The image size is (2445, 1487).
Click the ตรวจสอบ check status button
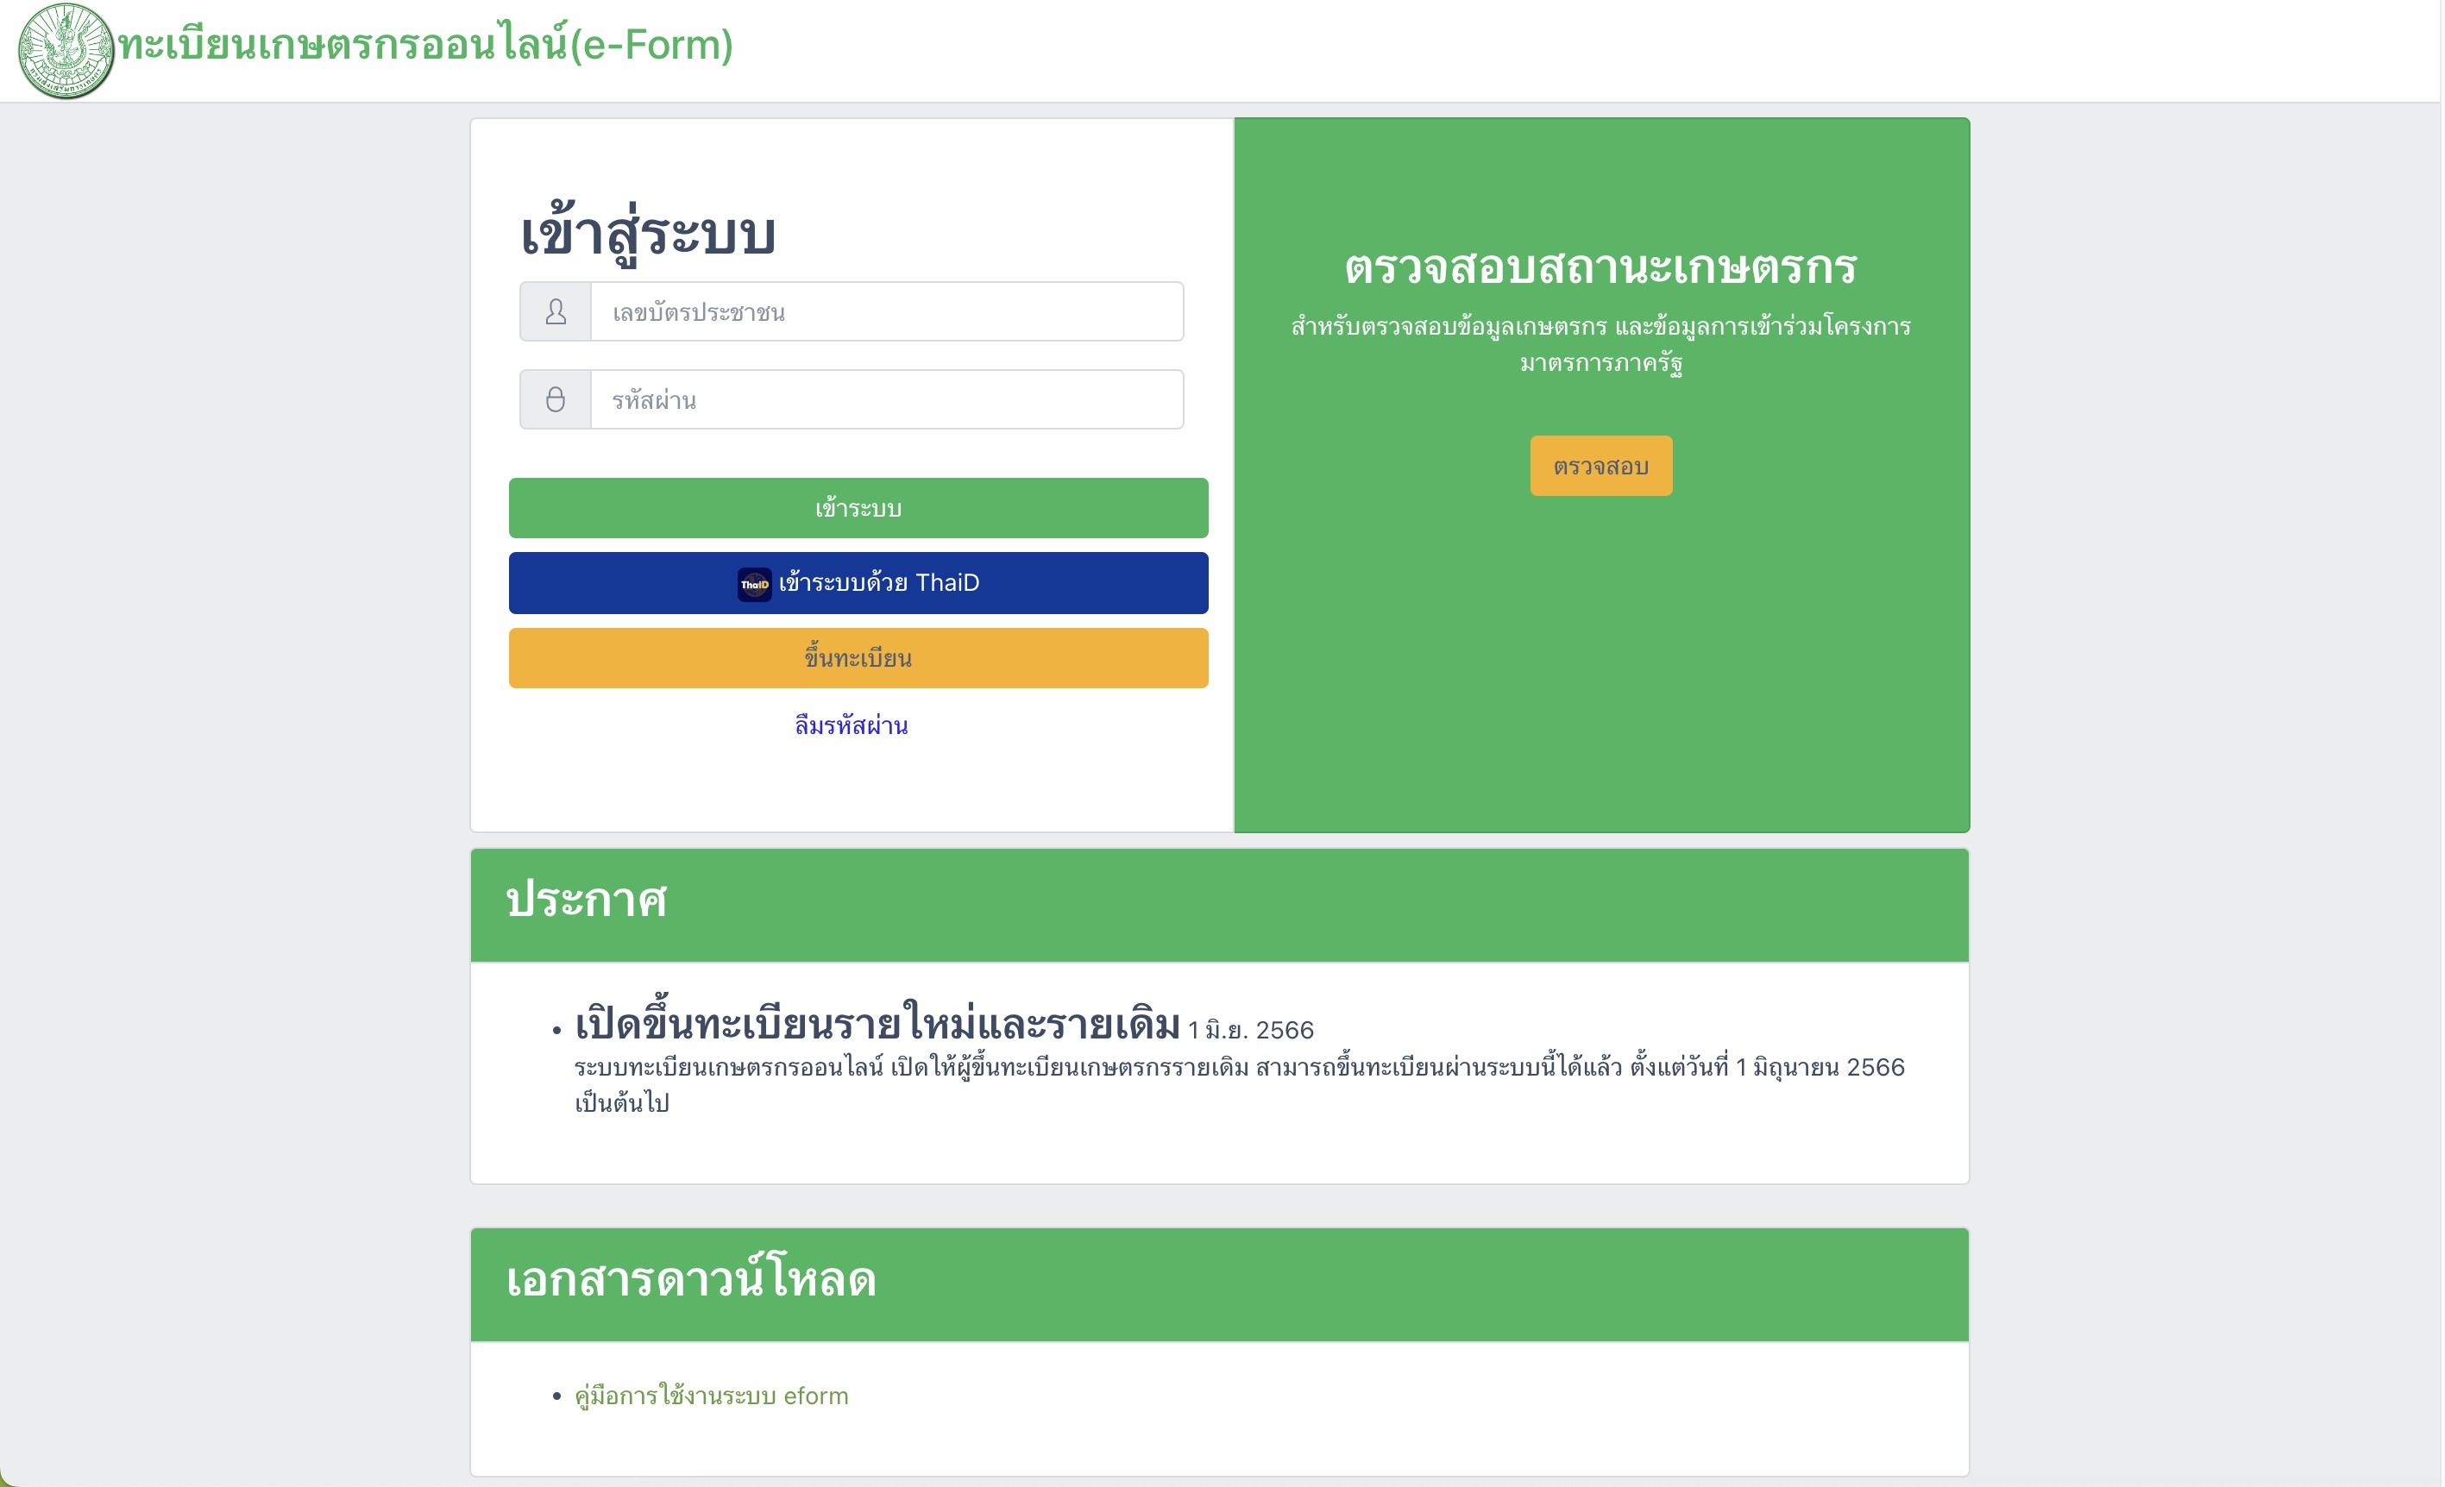pyautogui.click(x=1600, y=465)
